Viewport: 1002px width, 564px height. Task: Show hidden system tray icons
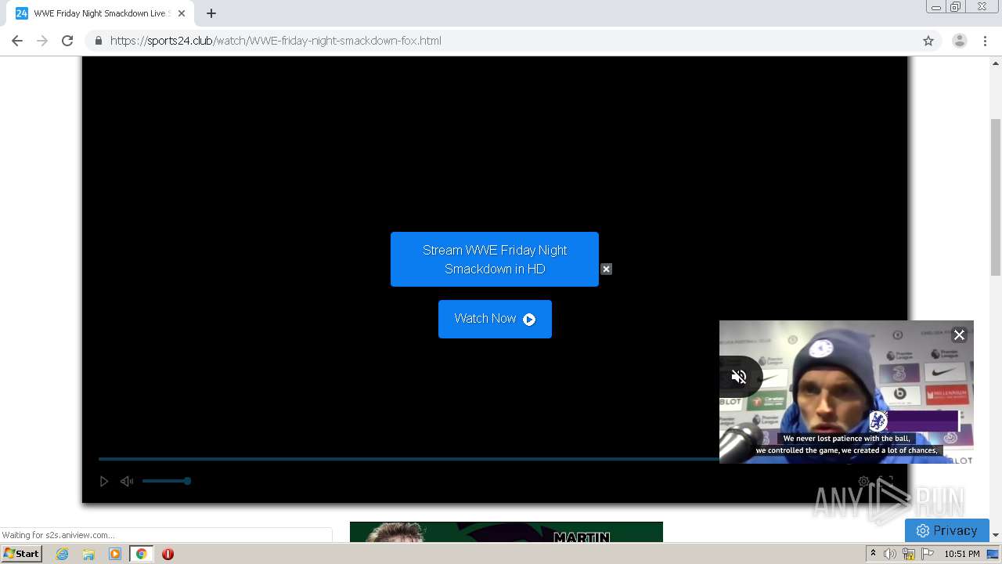coord(873,554)
